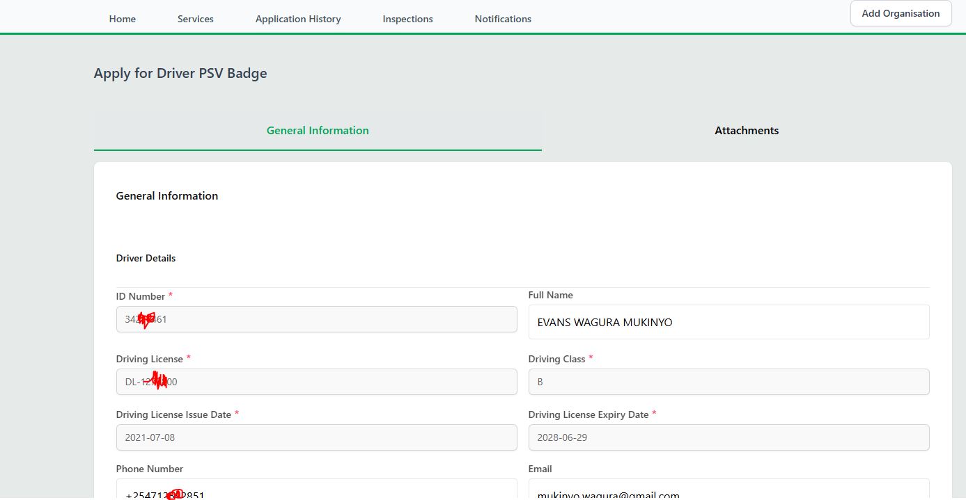966x500 pixels.
Task: Click the ID Number input field
Action: [x=316, y=319]
